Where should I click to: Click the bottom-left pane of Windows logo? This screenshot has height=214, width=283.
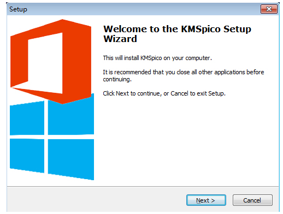[27, 156]
